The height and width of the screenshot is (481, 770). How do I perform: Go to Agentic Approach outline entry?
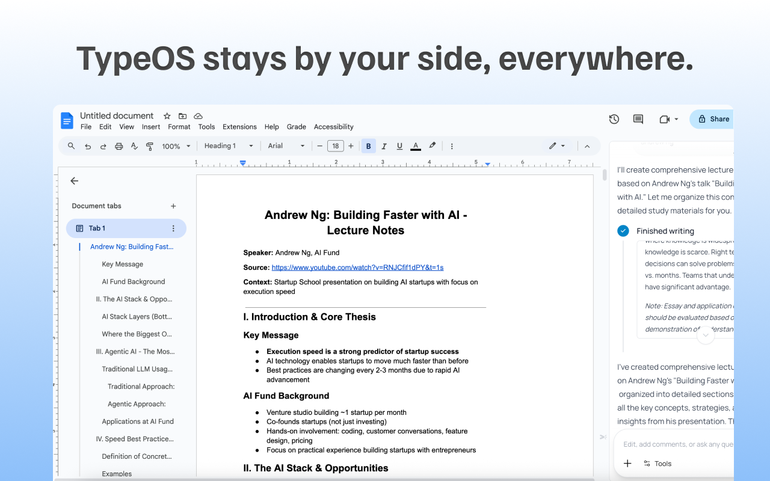tap(137, 404)
